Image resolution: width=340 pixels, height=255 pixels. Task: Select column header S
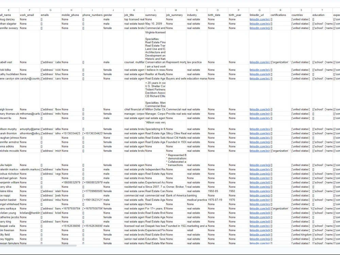pyautogui.click(x=301, y=10)
